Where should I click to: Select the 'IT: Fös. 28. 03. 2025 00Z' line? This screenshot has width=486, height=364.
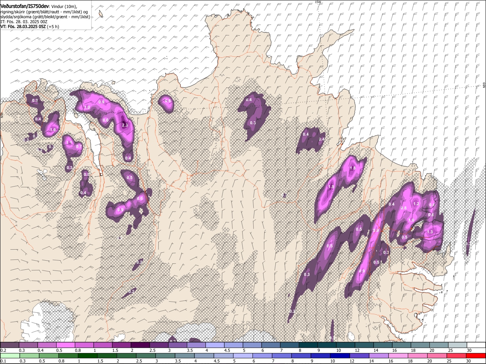tap(24, 22)
